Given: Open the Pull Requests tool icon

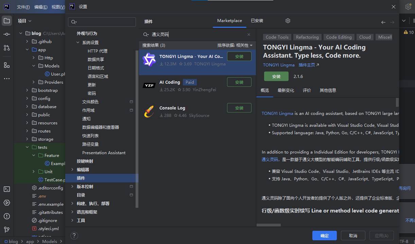Looking at the screenshot, I should coord(7,48).
